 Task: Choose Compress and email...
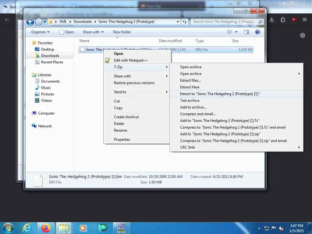[x=236, y=114]
